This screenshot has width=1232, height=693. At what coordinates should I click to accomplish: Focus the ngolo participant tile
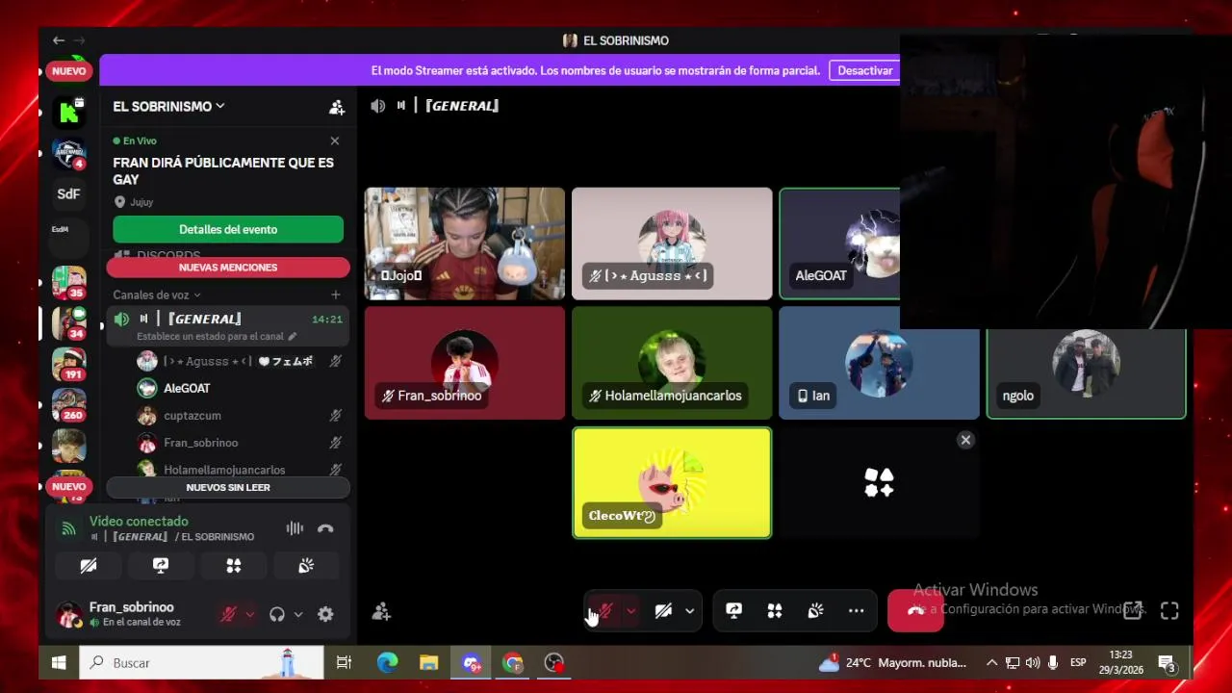(1086, 373)
